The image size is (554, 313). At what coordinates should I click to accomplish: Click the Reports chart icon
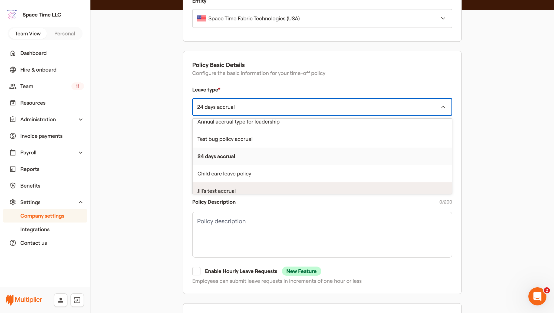click(x=13, y=169)
